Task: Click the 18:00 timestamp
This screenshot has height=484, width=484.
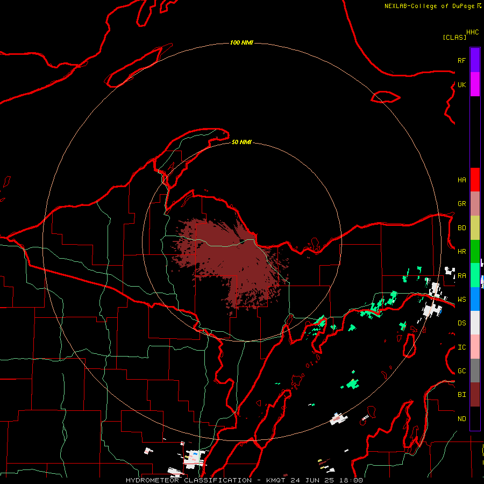Action: [351, 480]
